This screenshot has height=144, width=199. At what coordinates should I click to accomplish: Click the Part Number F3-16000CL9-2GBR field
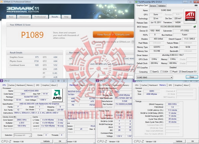click(x=123, y=104)
